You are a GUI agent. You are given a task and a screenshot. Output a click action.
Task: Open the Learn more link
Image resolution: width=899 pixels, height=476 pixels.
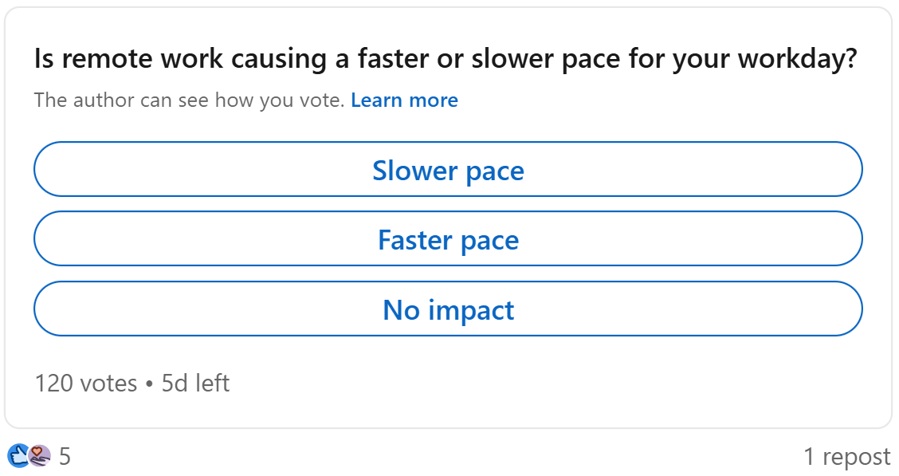pos(404,100)
